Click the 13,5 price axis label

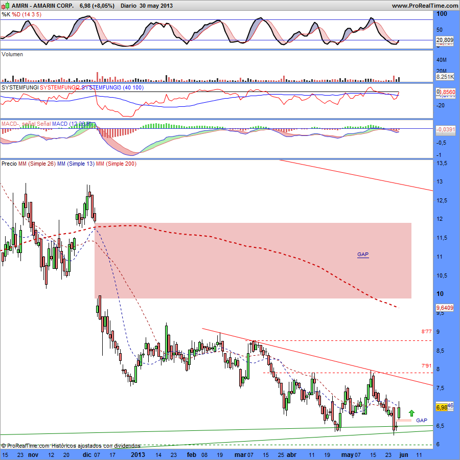point(442,163)
